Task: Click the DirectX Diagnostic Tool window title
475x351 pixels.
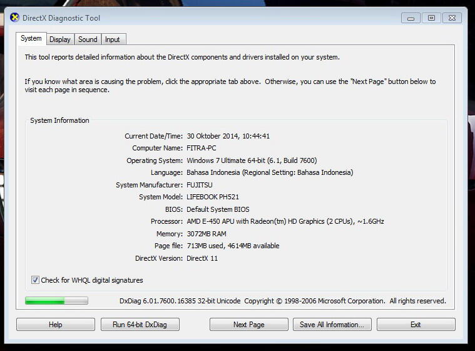Action: [61, 18]
